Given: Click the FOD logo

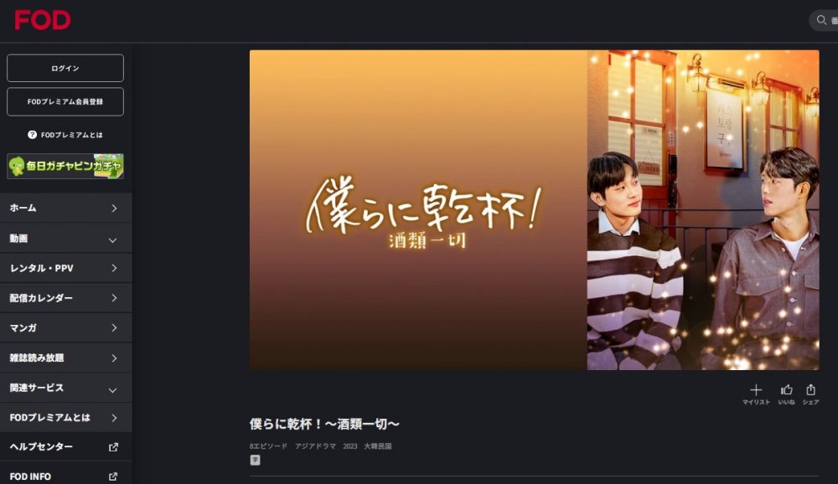Looking at the screenshot, I should click(42, 20).
